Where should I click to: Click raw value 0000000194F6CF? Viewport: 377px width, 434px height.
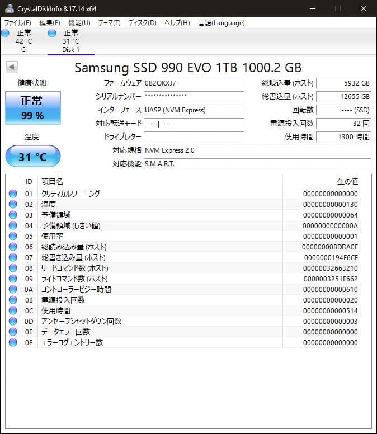[x=331, y=258]
